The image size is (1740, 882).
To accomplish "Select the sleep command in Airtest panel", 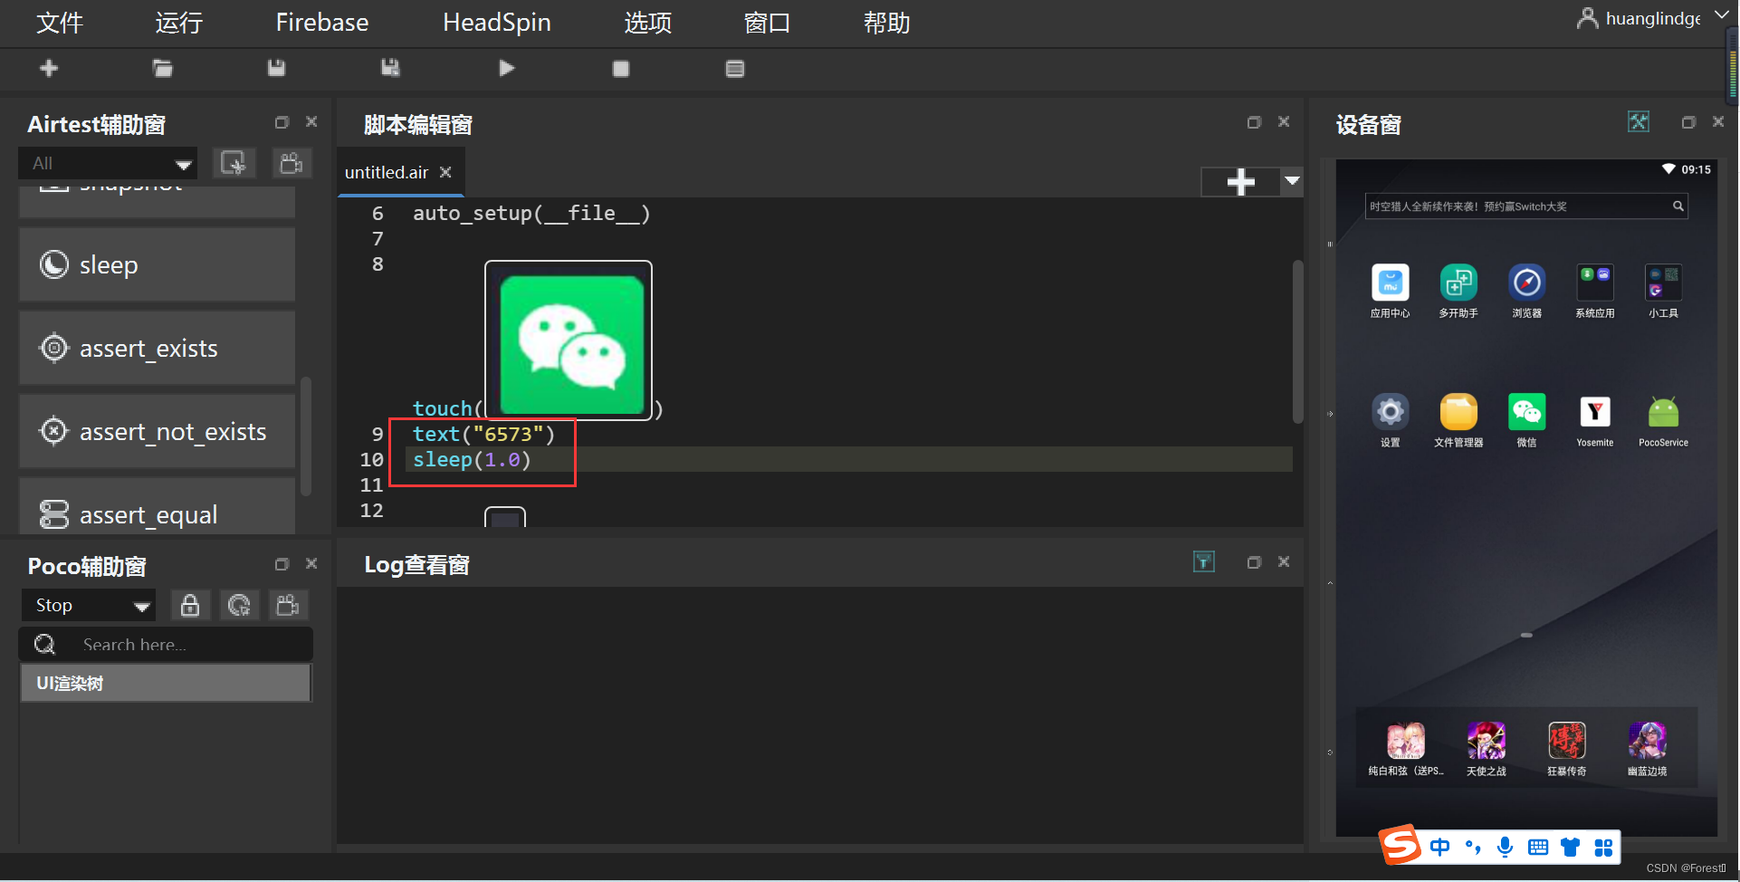I will click(x=158, y=265).
